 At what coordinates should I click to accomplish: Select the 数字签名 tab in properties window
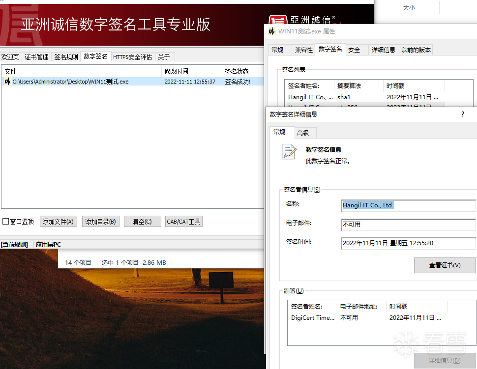(x=330, y=49)
